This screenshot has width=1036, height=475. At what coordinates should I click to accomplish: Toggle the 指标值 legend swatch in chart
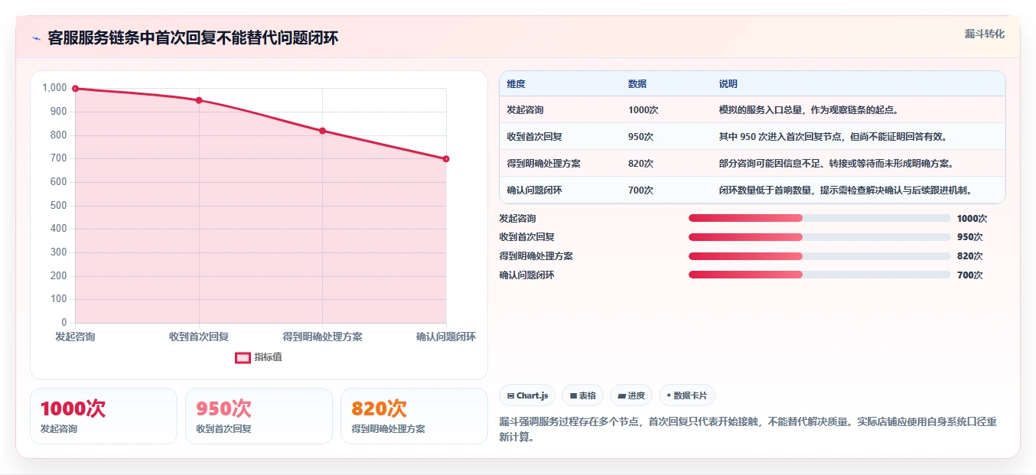(x=243, y=357)
